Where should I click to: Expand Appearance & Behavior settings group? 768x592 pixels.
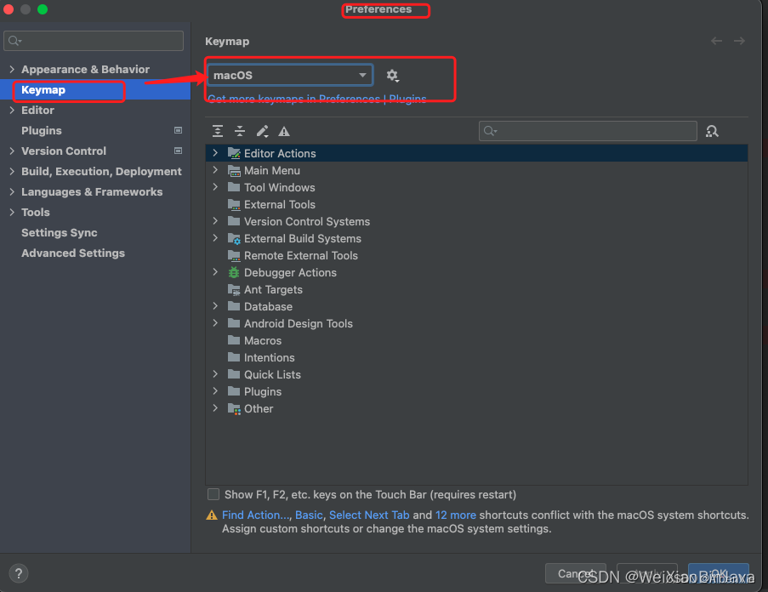point(12,69)
